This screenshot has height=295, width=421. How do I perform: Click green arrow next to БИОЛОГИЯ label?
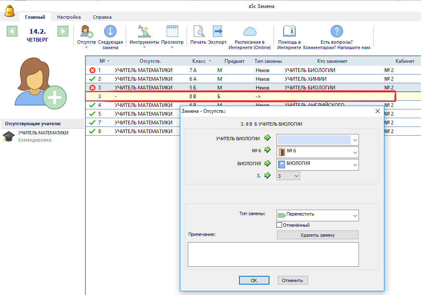point(267,163)
